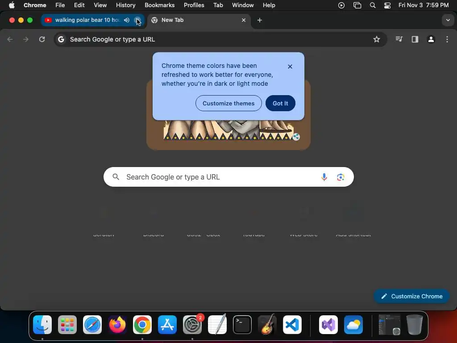Open minimized window thumbnail in Dock
This screenshot has width=457, height=343.
(x=390, y=325)
